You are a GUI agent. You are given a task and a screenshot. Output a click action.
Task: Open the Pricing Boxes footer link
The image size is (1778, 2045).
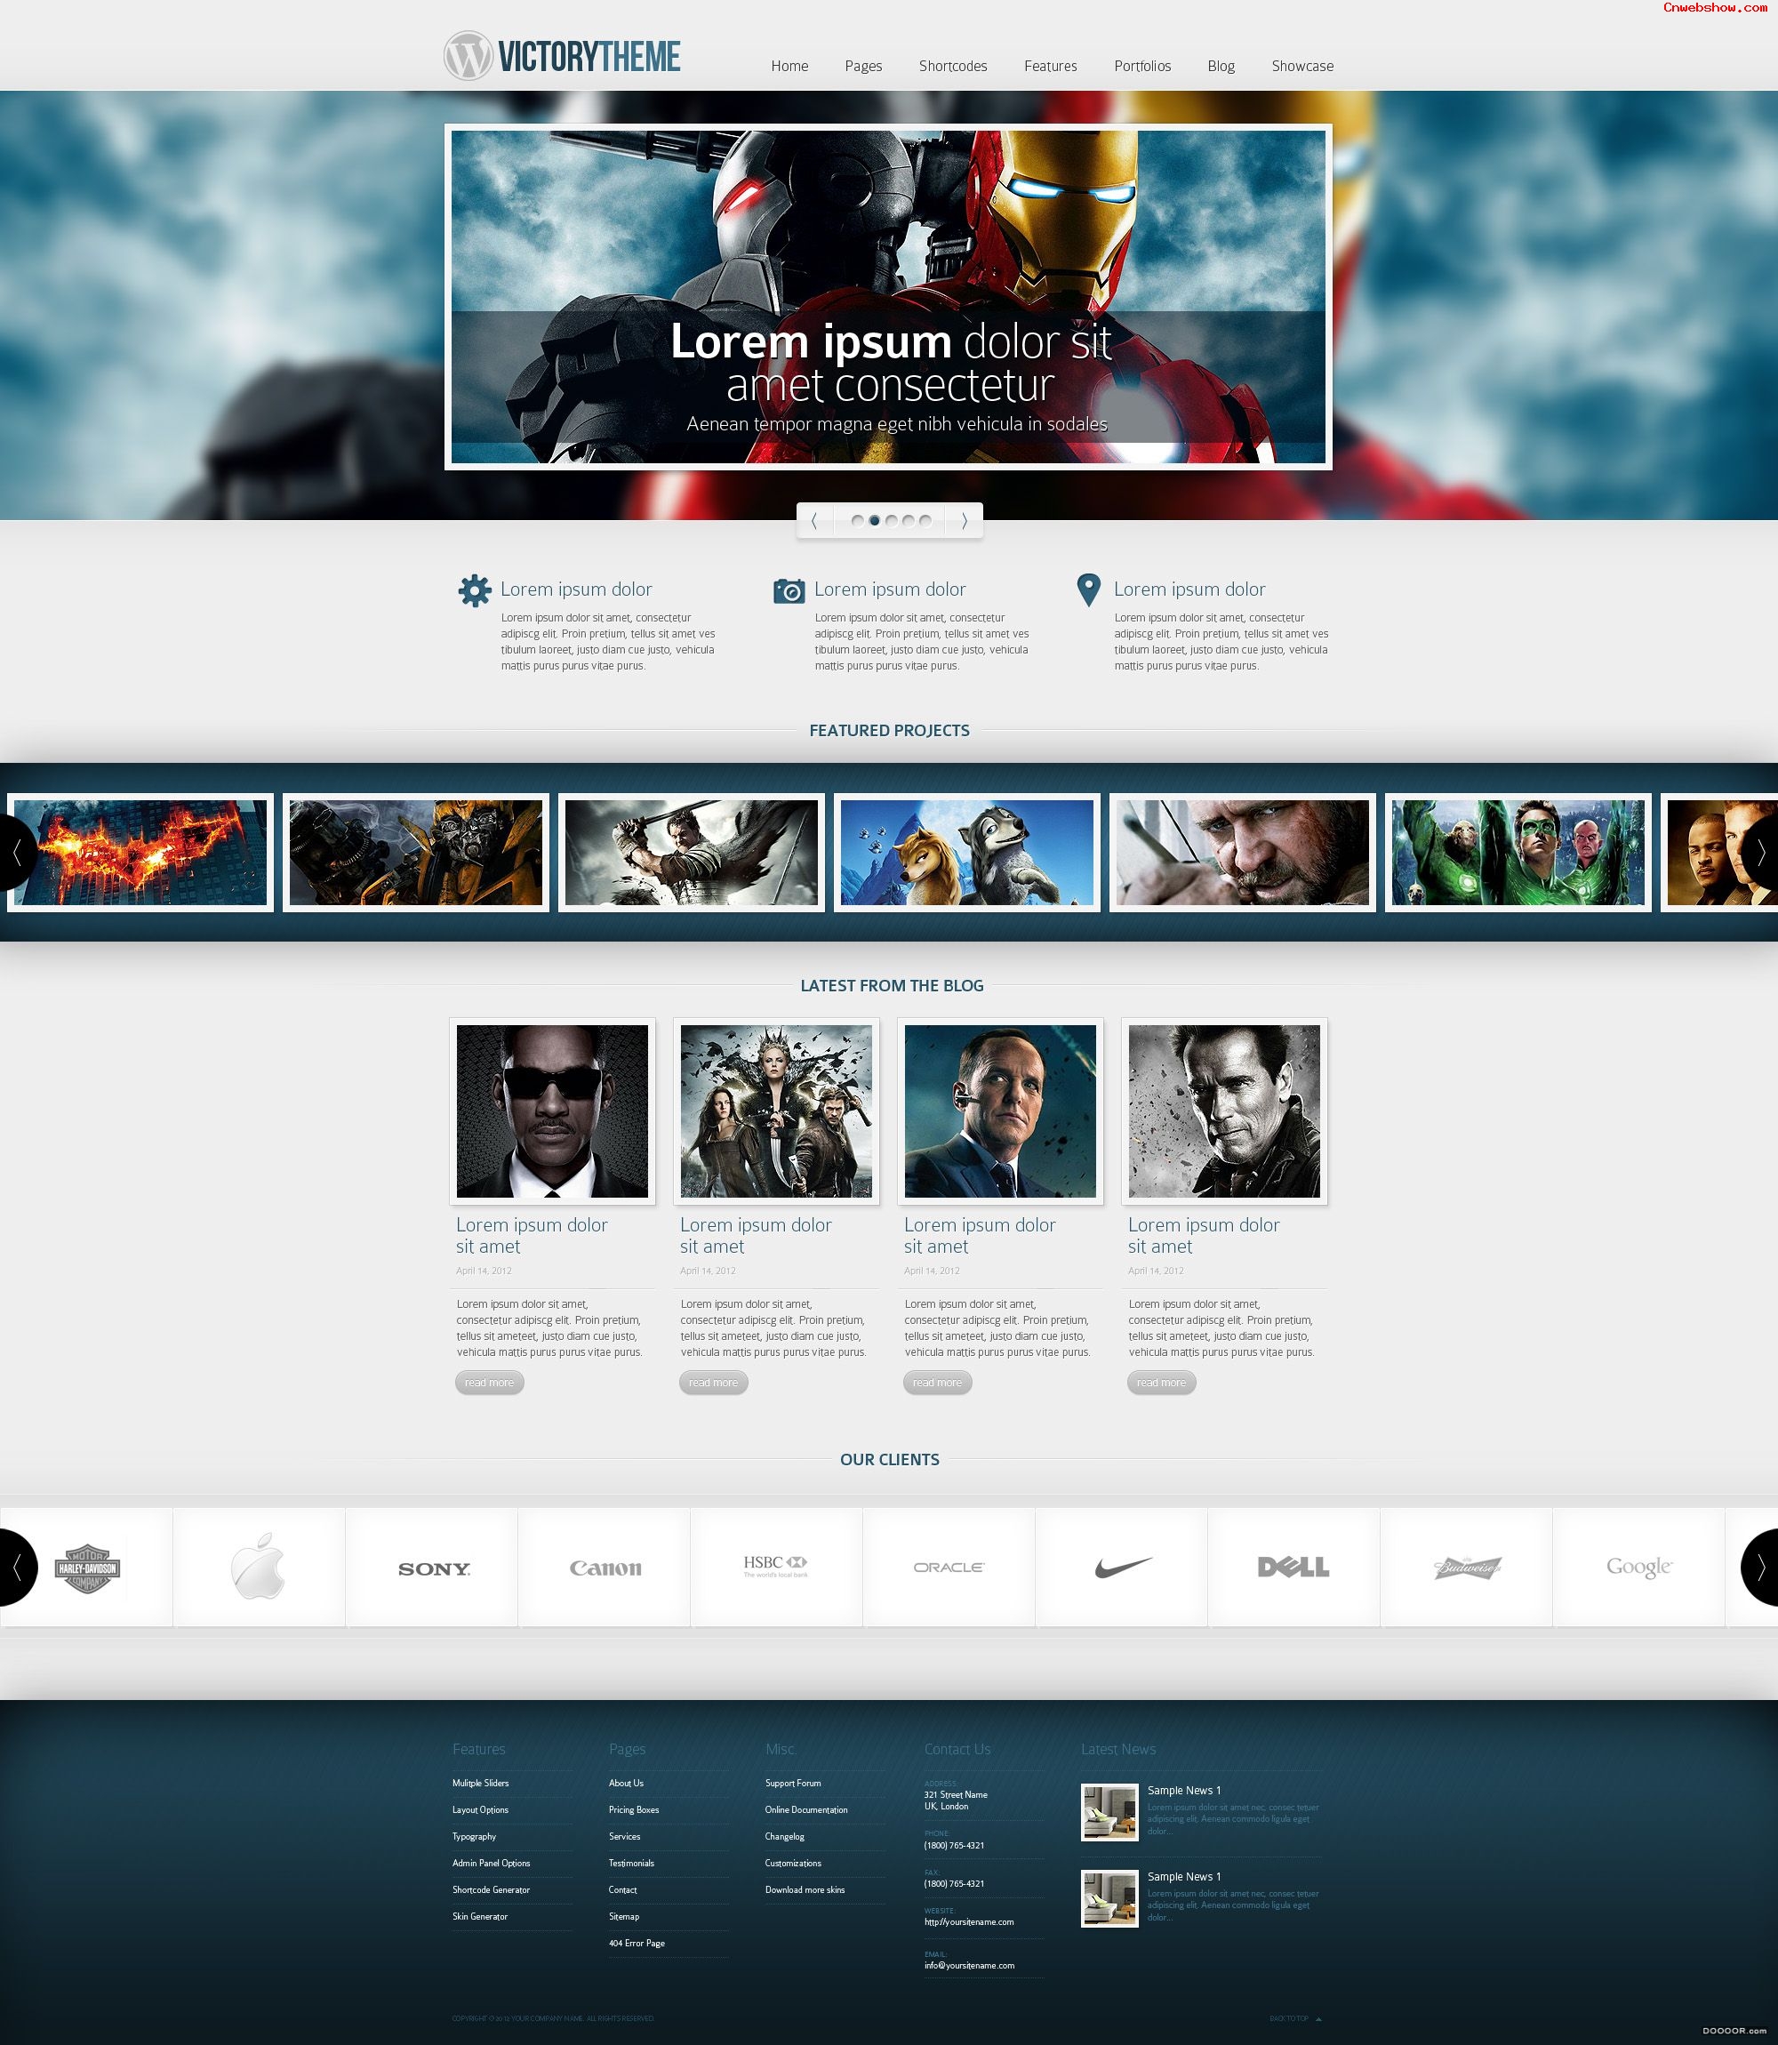(x=634, y=1810)
